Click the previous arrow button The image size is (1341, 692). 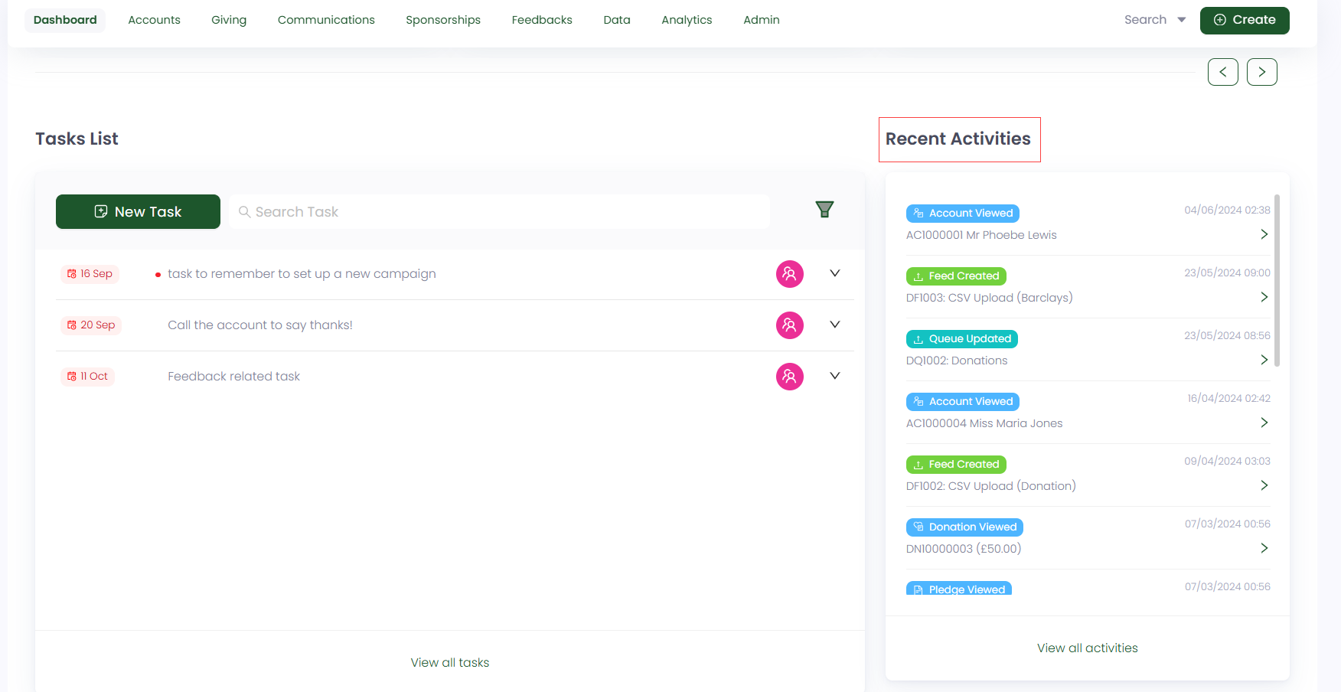(1223, 72)
